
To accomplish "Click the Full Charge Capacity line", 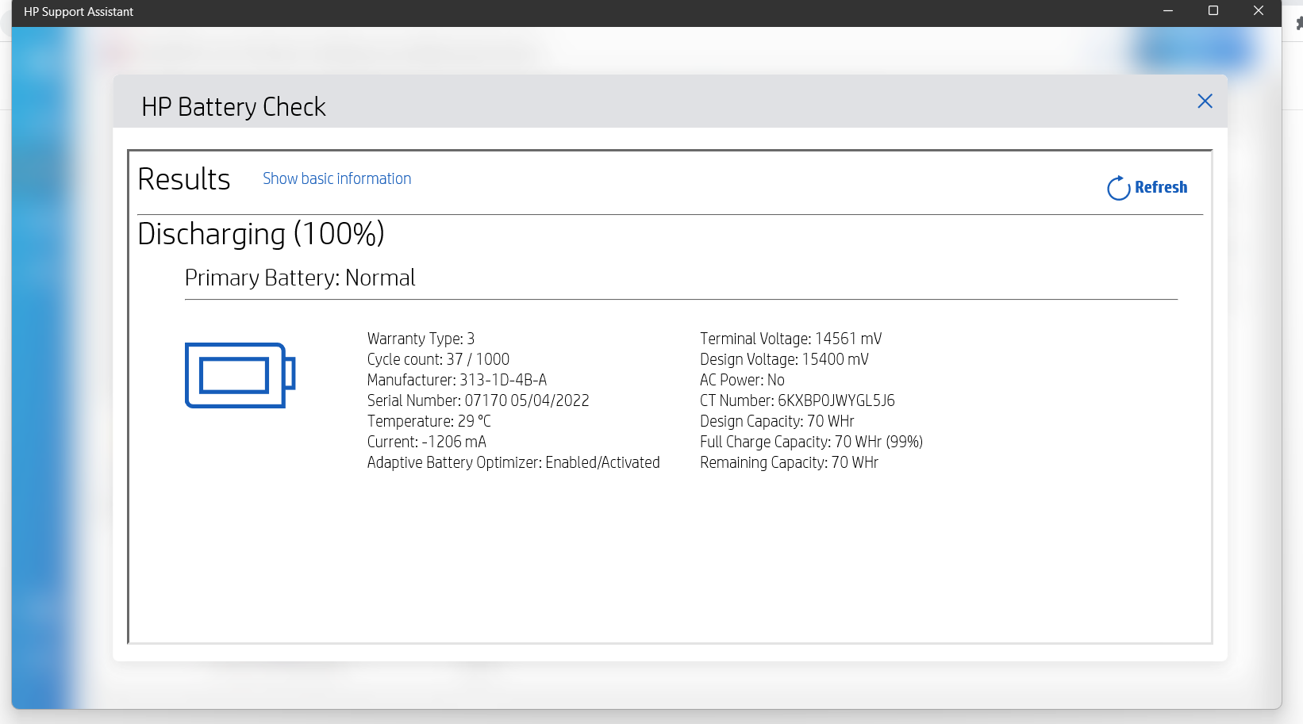I will pos(811,442).
